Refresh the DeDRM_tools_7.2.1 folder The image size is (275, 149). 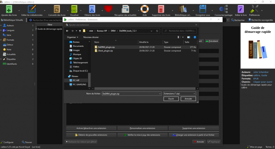click(x=157, y=31)
